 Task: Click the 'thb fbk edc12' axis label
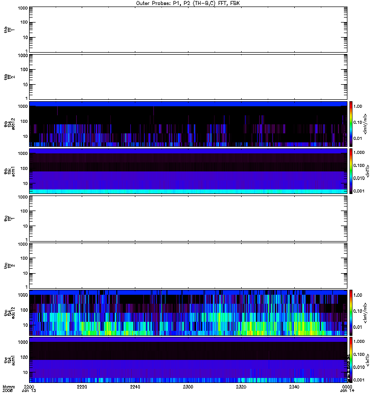pos(10,124)
